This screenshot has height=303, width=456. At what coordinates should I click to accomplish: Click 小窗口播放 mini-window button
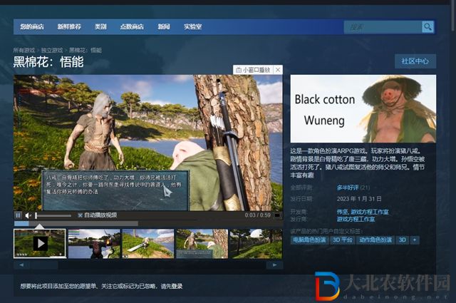coord(253,70)
